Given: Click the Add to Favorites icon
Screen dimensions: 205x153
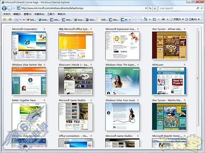Looking at the screenshot, I should tap(10, 20).
